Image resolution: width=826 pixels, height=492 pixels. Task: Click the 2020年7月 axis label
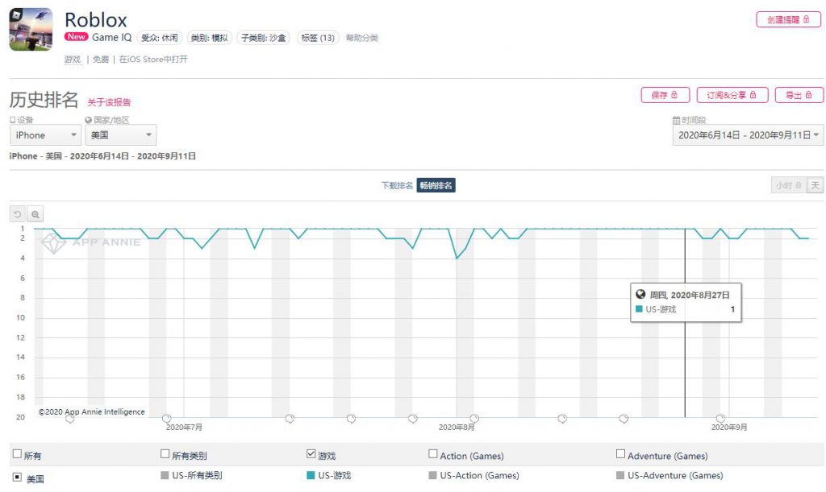184,428
